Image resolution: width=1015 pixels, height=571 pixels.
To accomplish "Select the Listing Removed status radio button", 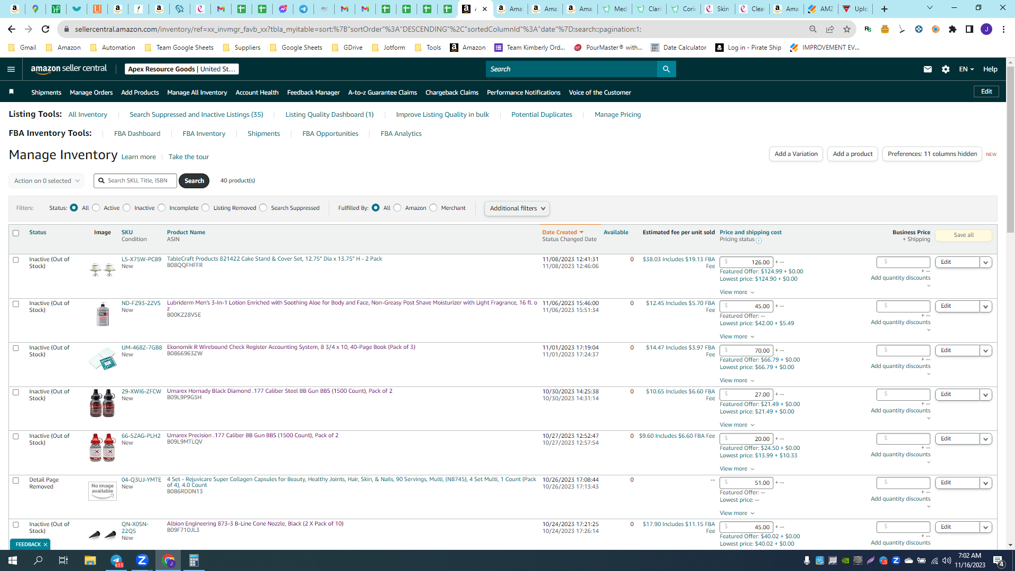I will pyautogui.click(x=206, y=208).
